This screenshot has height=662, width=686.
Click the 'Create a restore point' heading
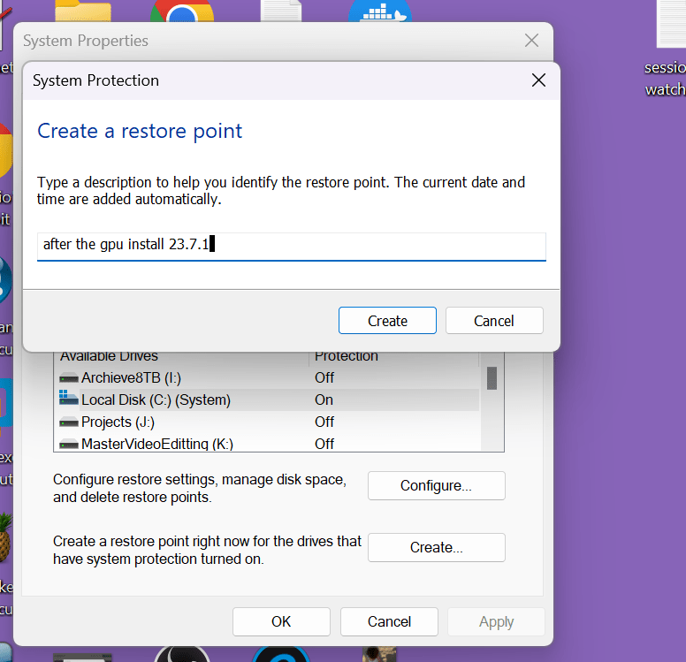pyautogui.click(x=140, y=132)
